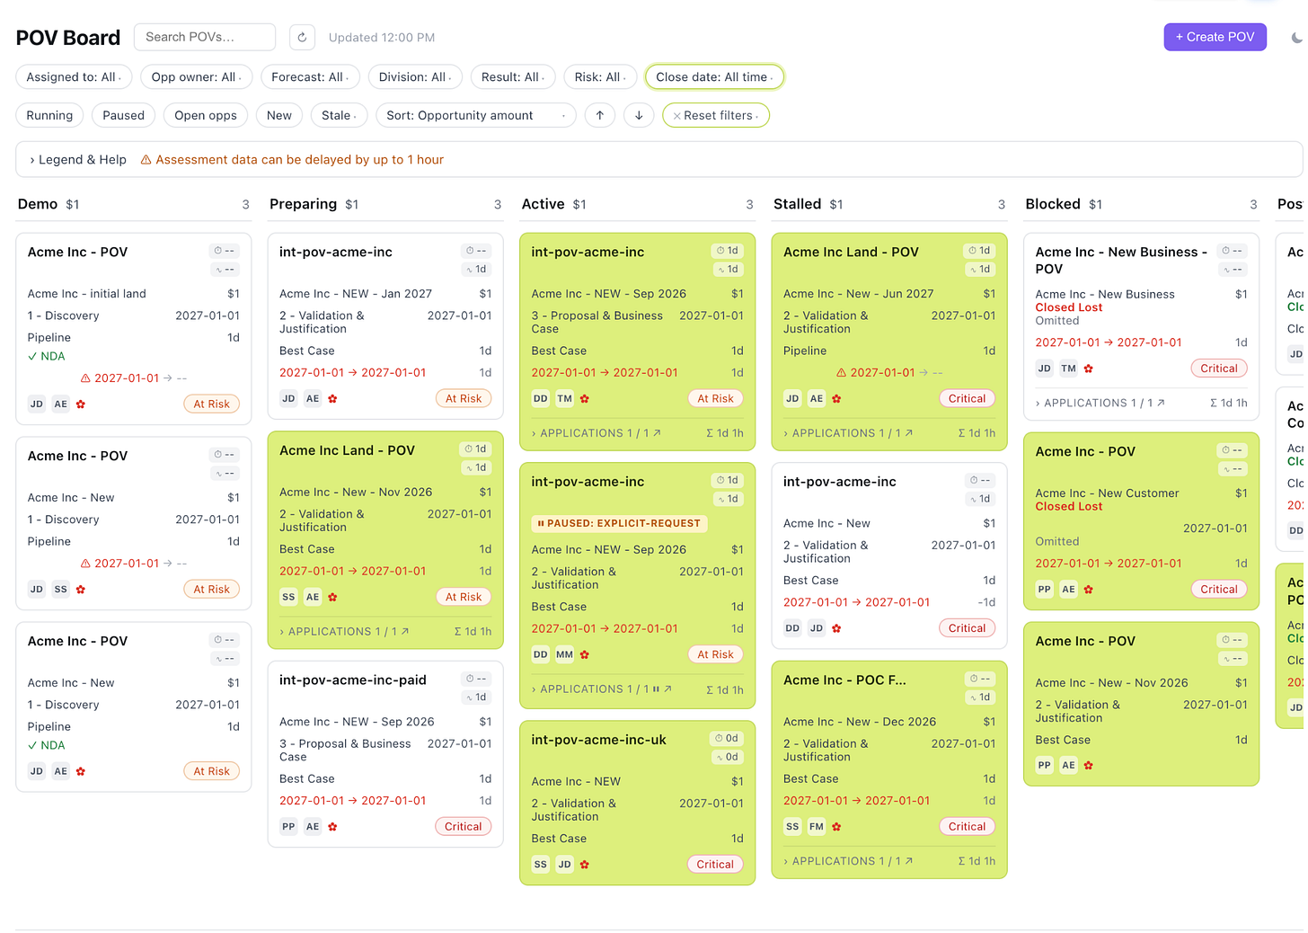
Task: Click the warning triangle in the delay notice
Action: coord(146,160)
